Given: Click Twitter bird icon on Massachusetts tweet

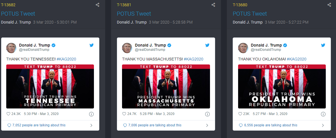Looking at the screenshot, I should (207, 45).
